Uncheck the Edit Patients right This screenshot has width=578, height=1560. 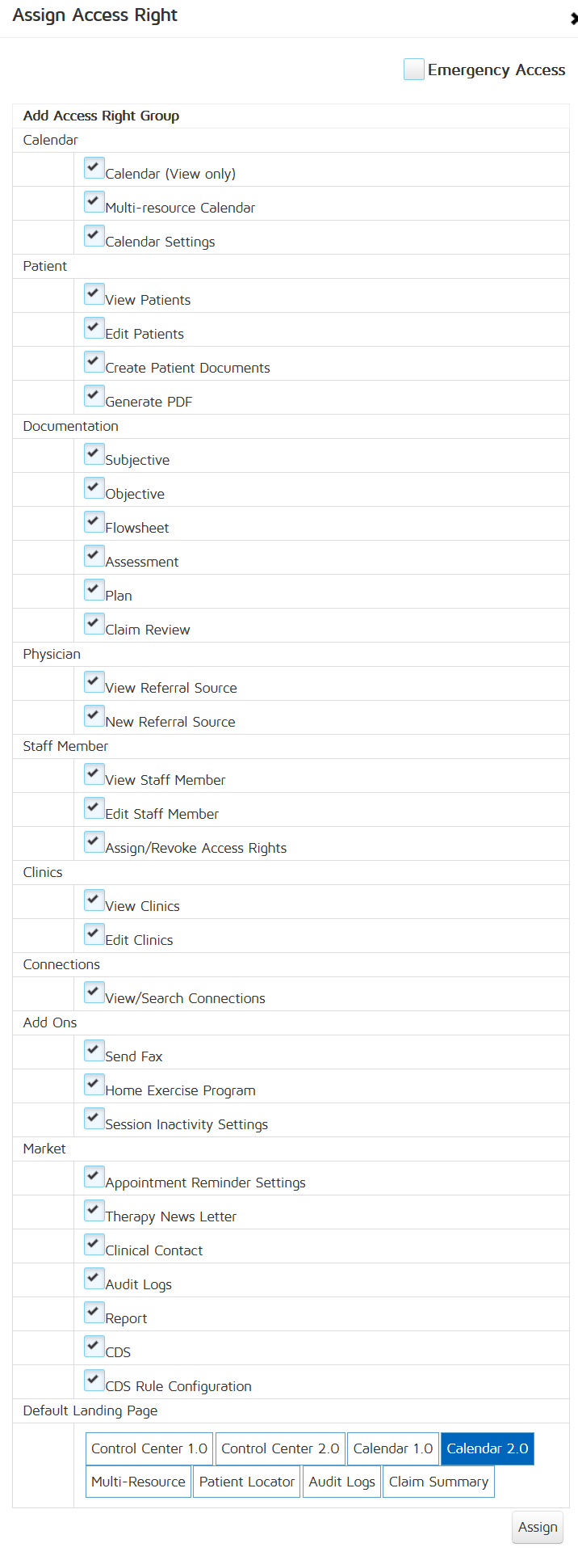tap(94, 328)
